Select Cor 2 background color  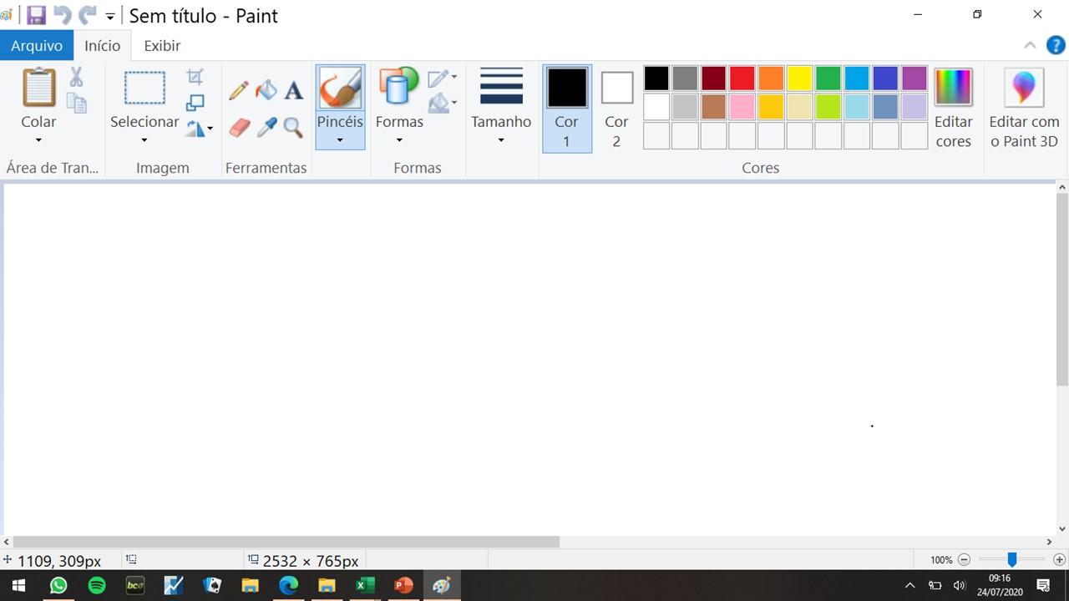616,109
